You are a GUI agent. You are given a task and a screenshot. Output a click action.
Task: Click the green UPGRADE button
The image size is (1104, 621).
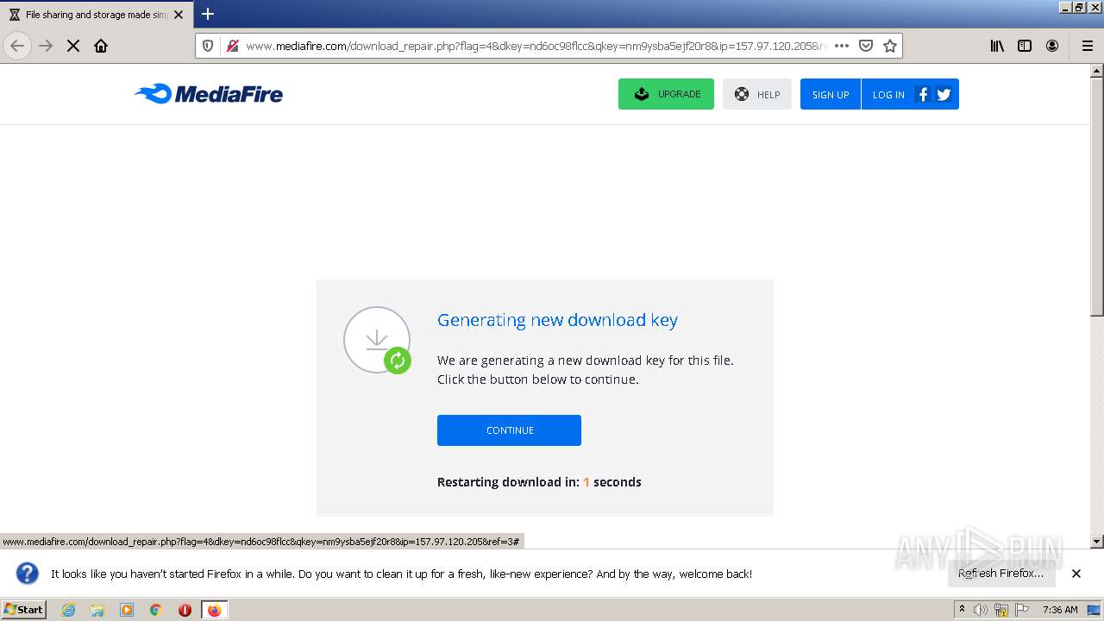pyautogui.click(x=666, y=94)
